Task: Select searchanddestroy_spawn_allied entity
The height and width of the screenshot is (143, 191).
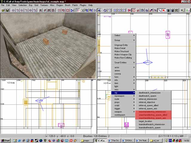Action: pyautogui.click(x=153, y=115)
